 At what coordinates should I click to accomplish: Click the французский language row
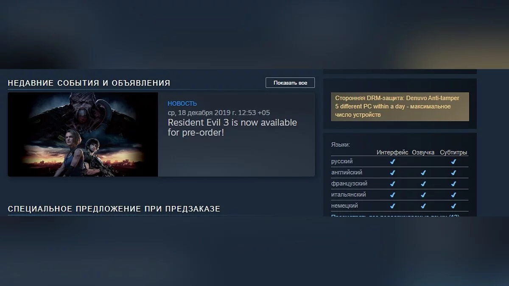400,183
